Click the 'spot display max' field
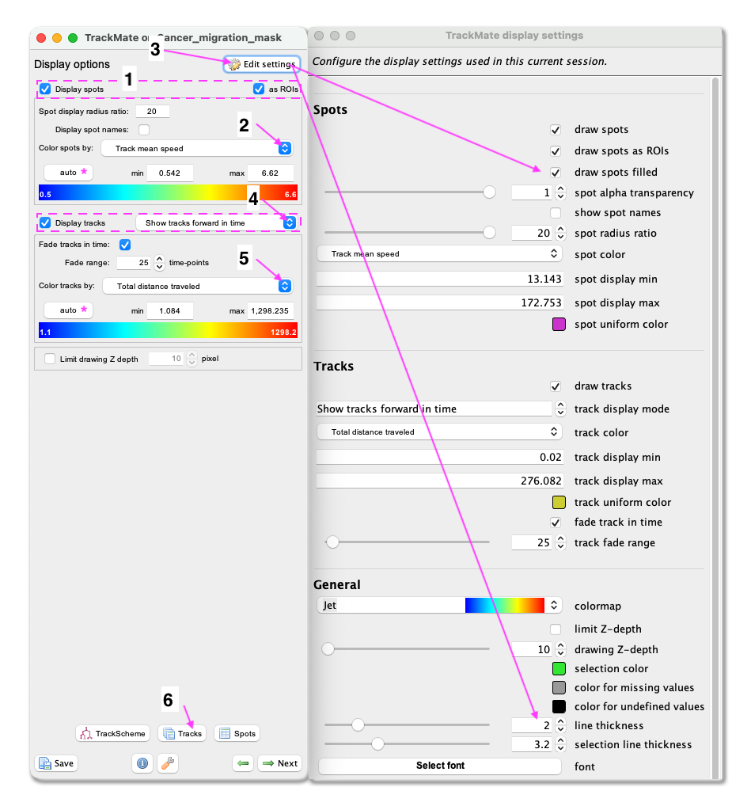 (440, 302)
